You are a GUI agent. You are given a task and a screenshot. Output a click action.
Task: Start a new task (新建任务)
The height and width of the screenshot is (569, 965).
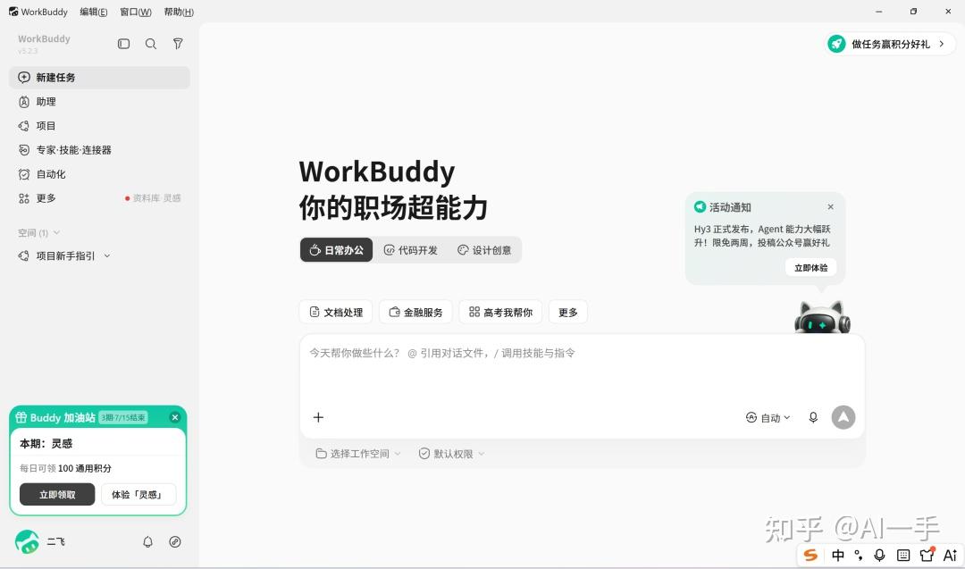[99, 78]
